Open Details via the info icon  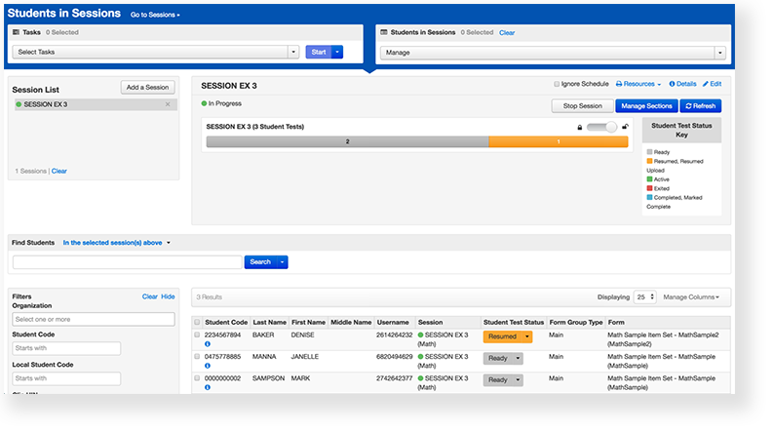(671, 85)
